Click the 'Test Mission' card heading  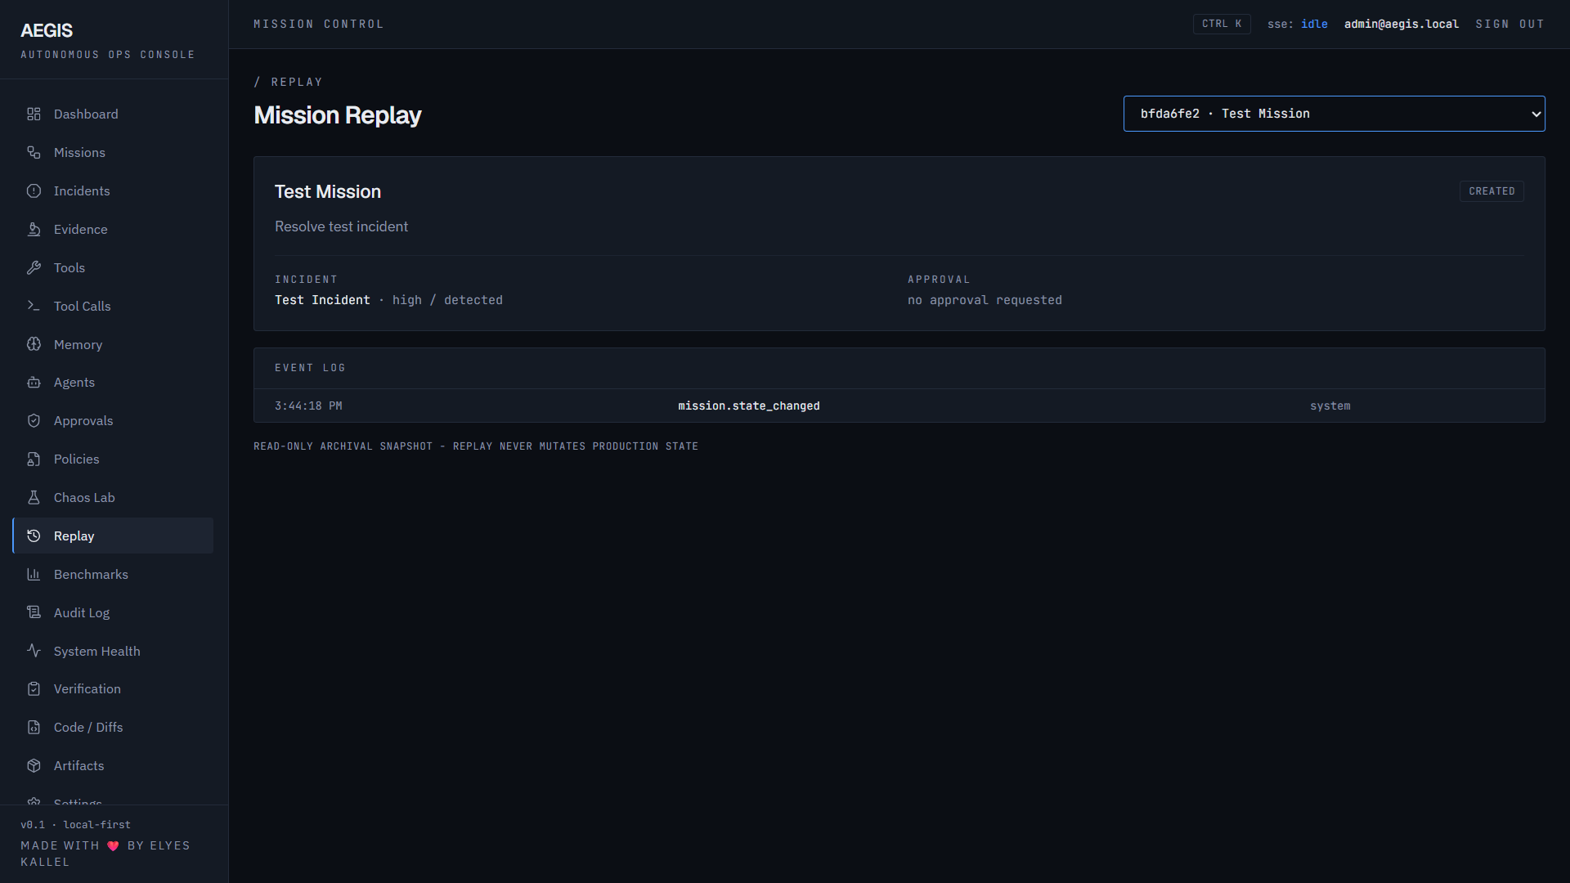[328, 191]
